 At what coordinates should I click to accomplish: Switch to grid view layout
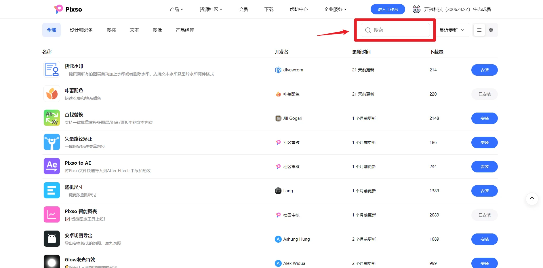point(491,30)
